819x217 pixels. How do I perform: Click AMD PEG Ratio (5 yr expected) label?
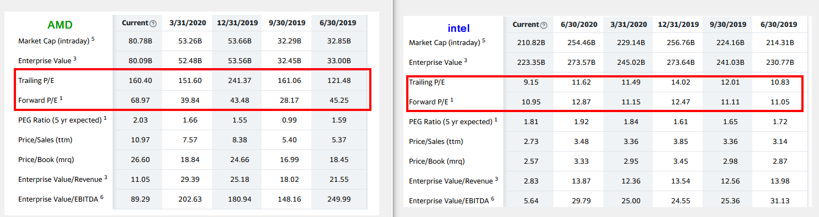(x=62, y=120)
